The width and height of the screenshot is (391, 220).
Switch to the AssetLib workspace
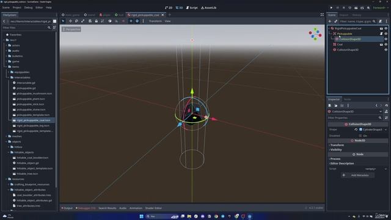pyautogui.click(x=209, y=8)
